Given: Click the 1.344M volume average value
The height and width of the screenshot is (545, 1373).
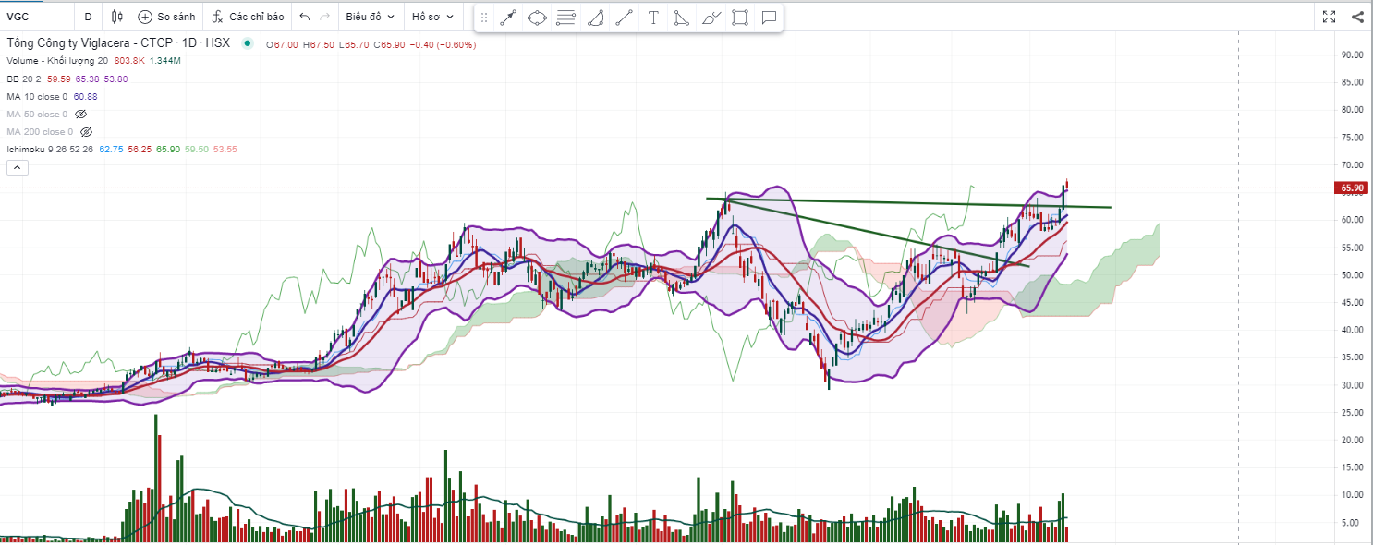Looking at the screenshot, I should pyautogui.click(x=165, y=61).
